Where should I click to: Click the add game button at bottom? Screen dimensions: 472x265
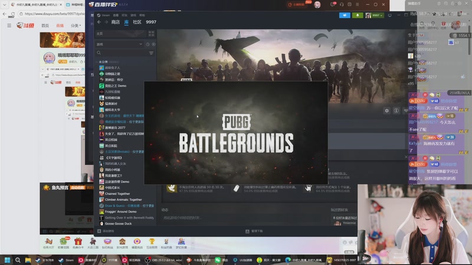click(x=106, y=231)
